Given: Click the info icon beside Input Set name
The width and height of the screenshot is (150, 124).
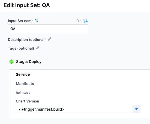Looking at the screenshot, I should click(36, 21).
